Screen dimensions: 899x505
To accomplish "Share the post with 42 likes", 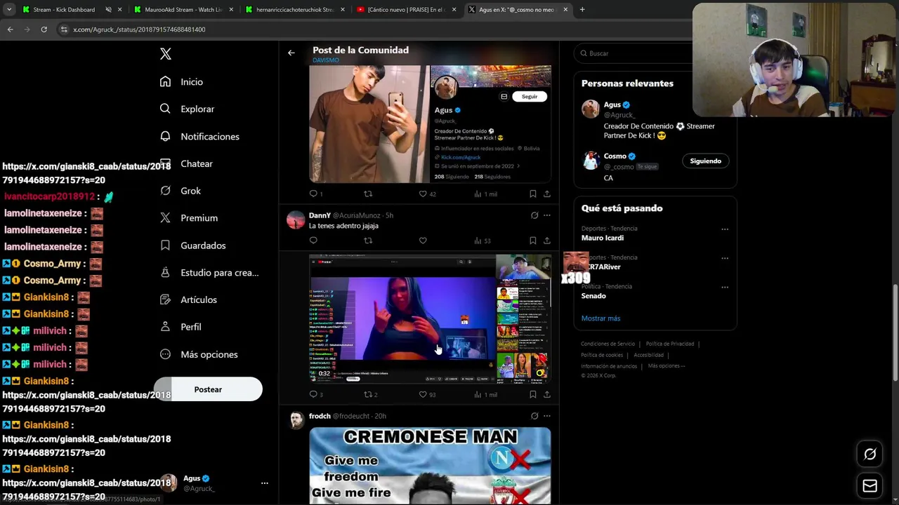I will [547, 194].
